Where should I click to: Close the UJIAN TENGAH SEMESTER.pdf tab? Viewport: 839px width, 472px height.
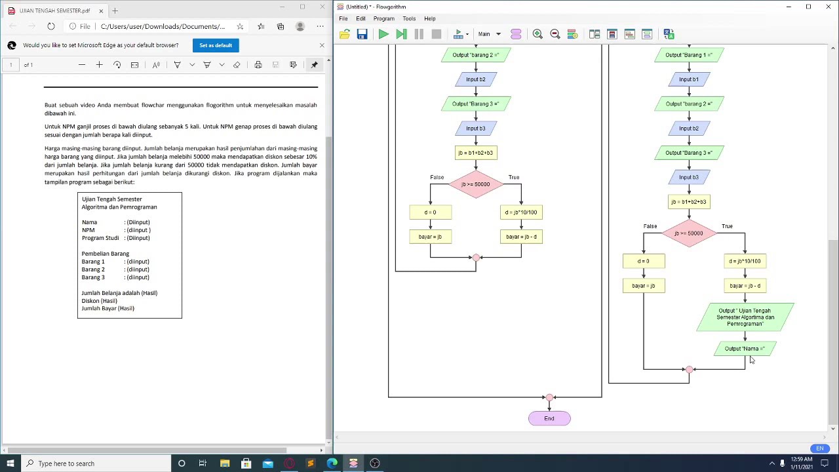click(x=101, y=11)
